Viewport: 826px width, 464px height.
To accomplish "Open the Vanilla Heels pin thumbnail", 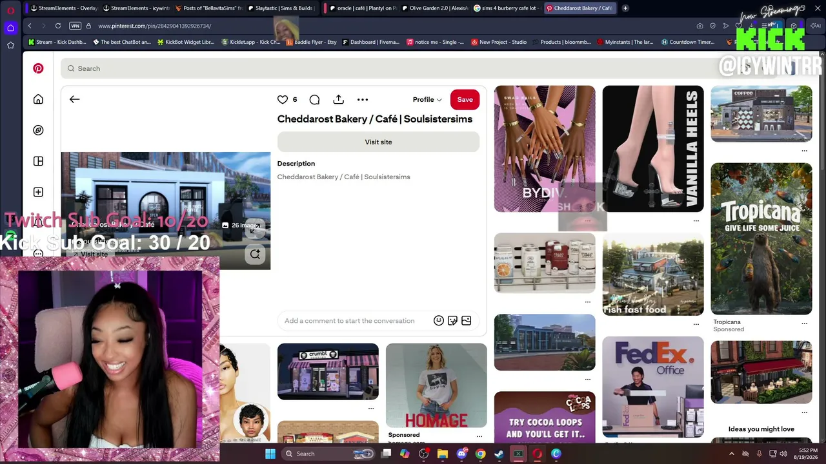I will [x=653, y=149].
